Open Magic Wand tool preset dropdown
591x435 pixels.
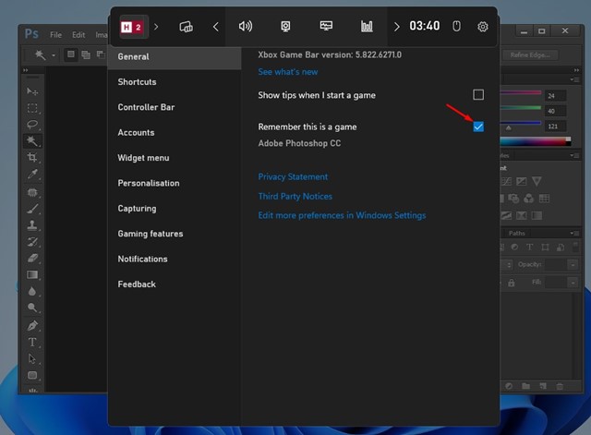pos(54,55)
